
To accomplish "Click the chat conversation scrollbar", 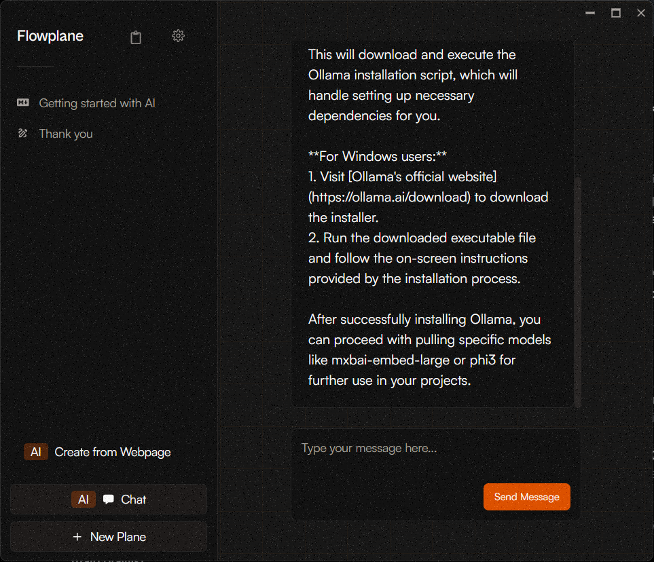I will tap(577, 292).
